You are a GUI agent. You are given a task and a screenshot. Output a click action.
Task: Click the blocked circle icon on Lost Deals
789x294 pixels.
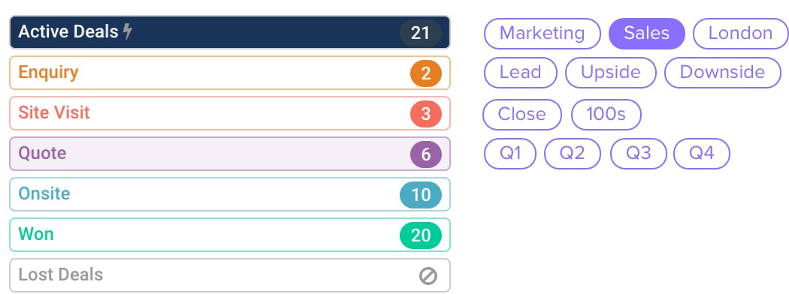428,275
